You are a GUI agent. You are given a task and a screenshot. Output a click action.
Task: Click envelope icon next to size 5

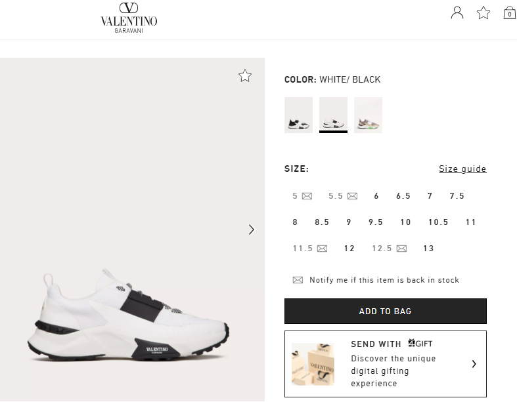pyautogui.click(x=307, y=196)
